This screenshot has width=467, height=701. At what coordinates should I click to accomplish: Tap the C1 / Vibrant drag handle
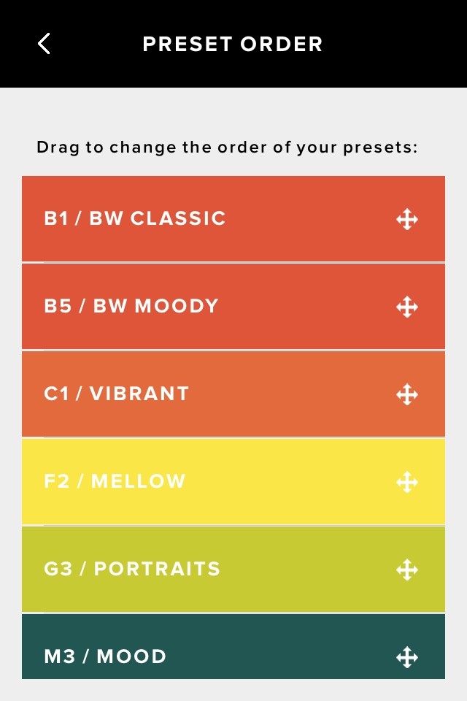407,394
